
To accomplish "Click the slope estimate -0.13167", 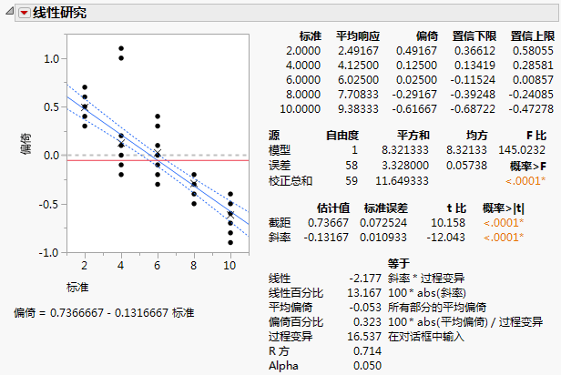I will pos(326,238).
